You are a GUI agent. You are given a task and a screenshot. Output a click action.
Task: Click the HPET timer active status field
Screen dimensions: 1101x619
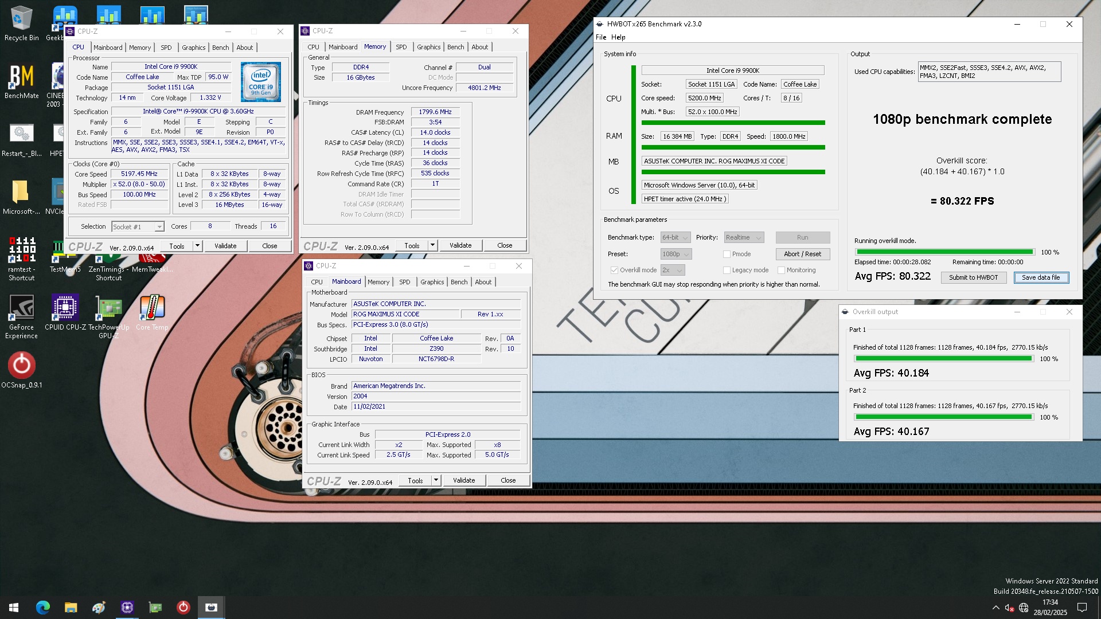[685, 199]
